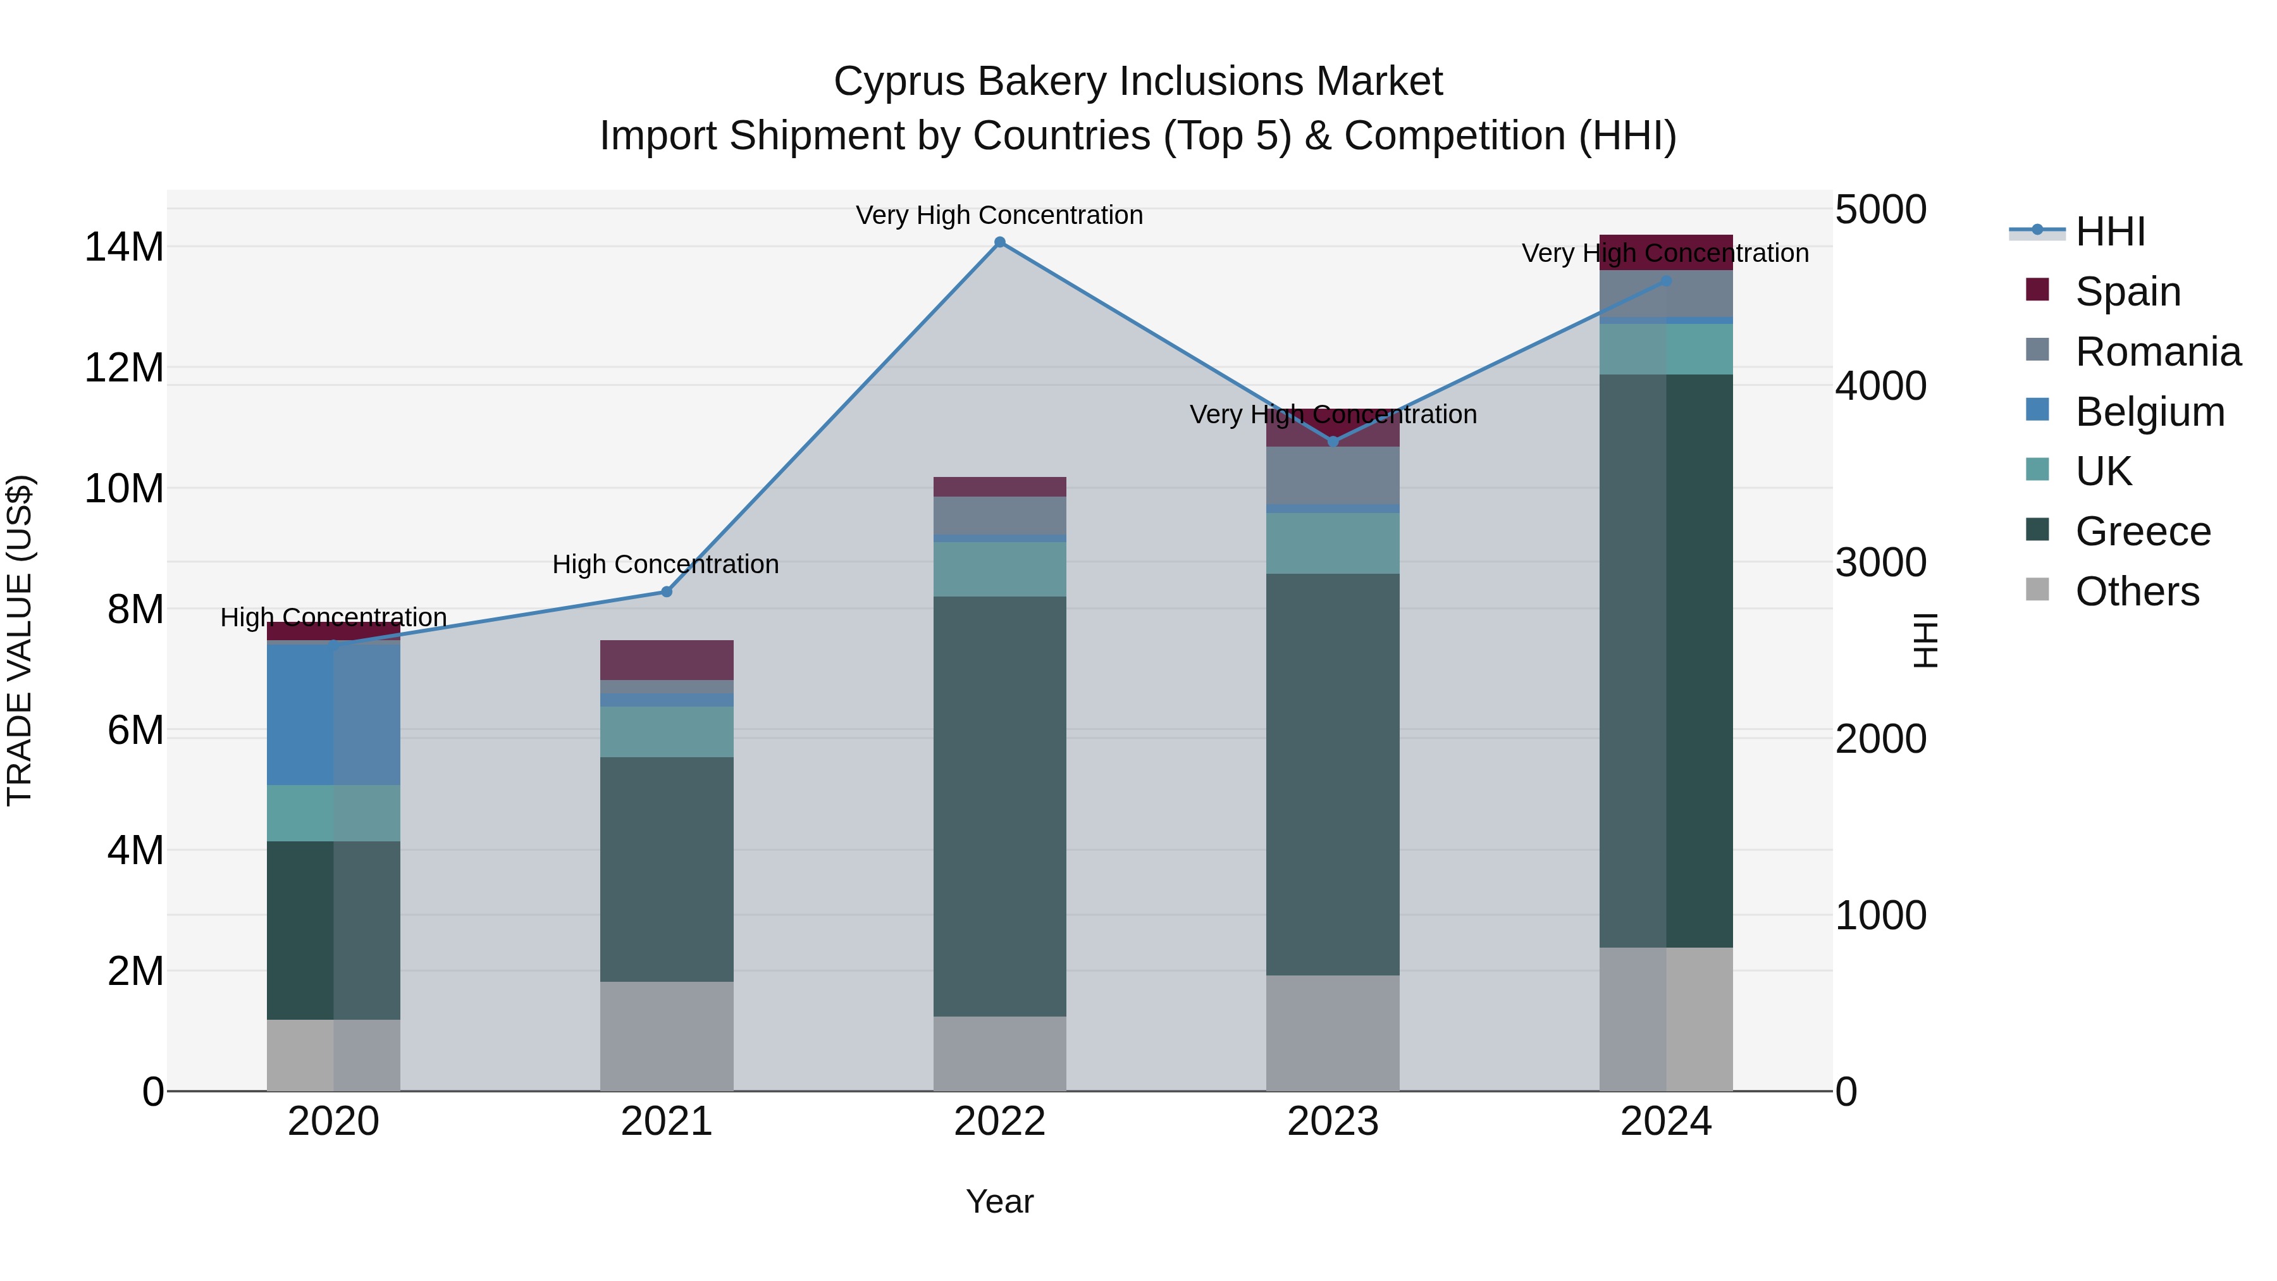Screen dimensions: 2277x1281
Task: Click the 3000 HHI axis tick label
Action: click(x=1881, y=562)
